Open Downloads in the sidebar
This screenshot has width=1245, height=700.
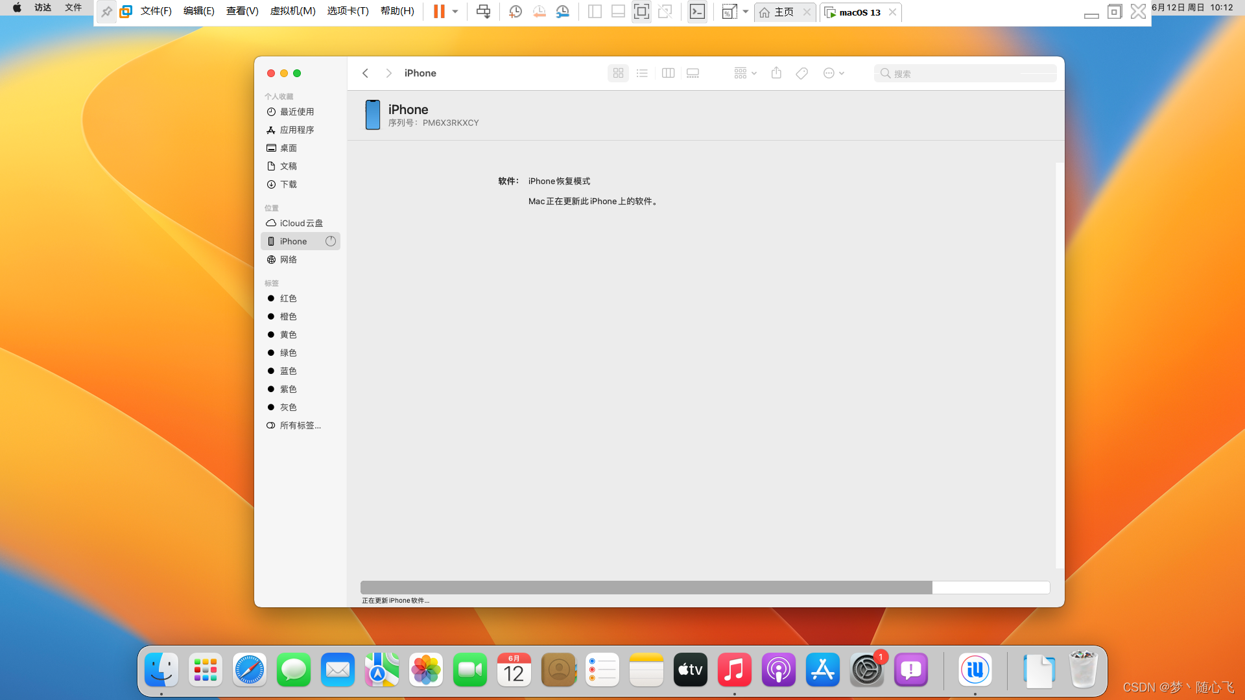(x=300, y=184)
